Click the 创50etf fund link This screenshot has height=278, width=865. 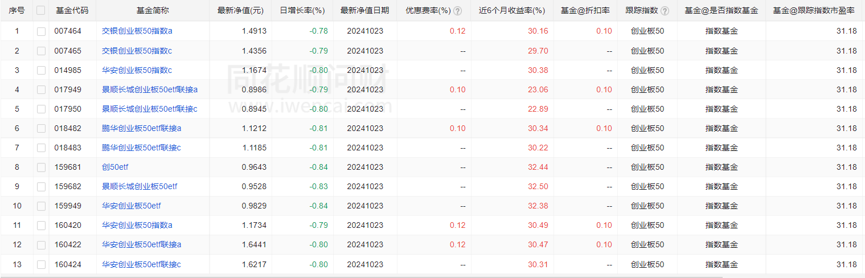pos(115,167)
